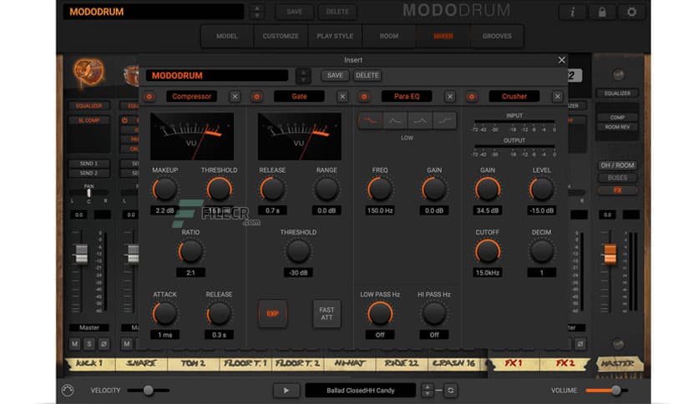Screen dimensions: 698x404
Task: Open Crusher effect type dropdown
Action: pyautogui.click(x=514, y=97)
